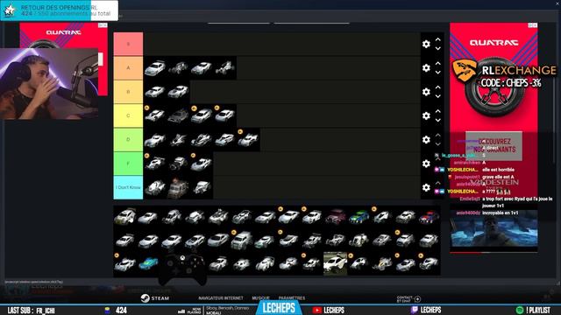The width and height of the screenshot is (561, 315).
Task: Click the Spotify icon beside !PLAYLIST
Action: click(520, 310)
